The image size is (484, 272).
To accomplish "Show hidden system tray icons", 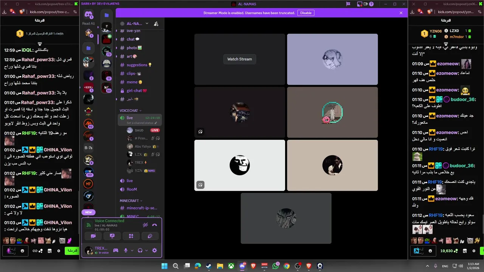I will (427, 266).
